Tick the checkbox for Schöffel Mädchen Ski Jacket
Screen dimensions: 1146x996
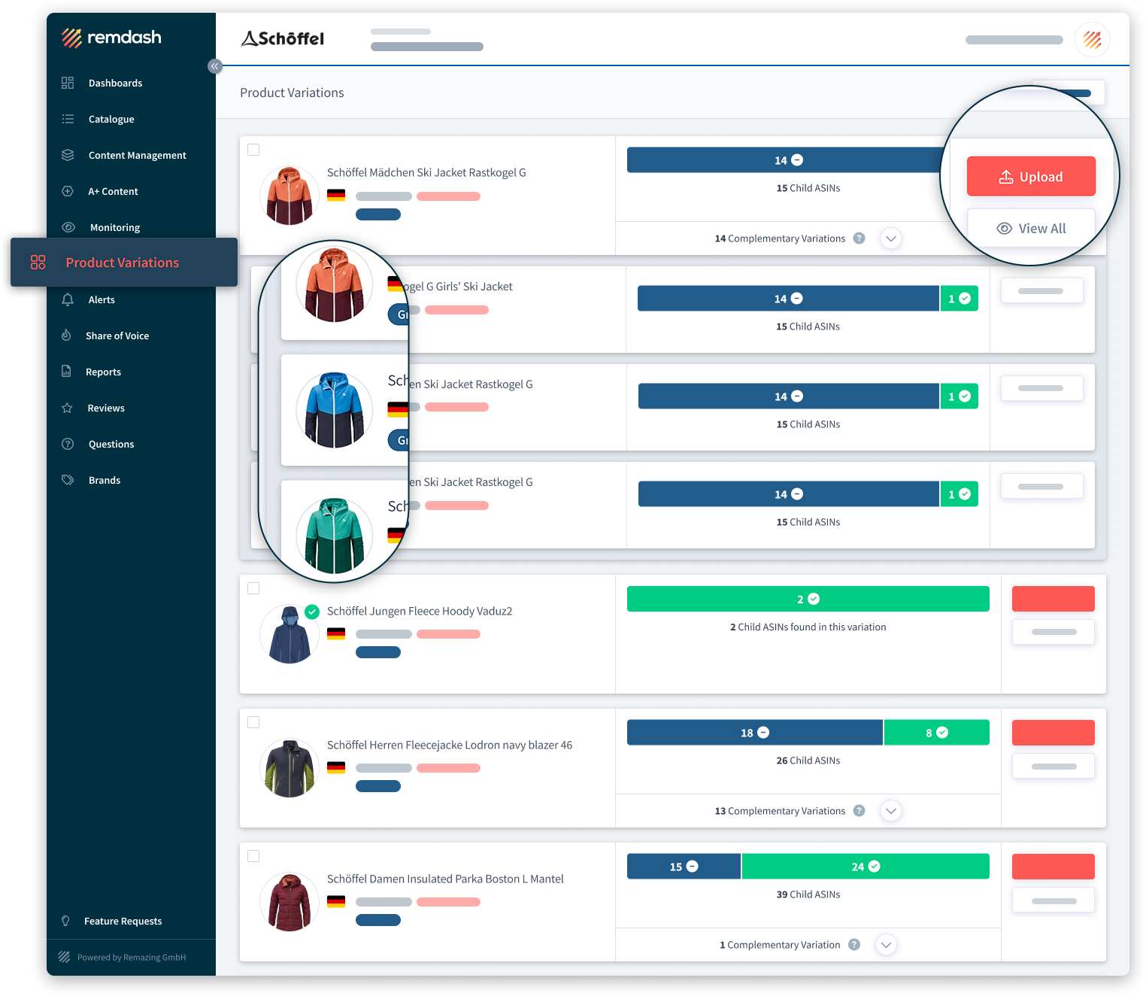253,150
